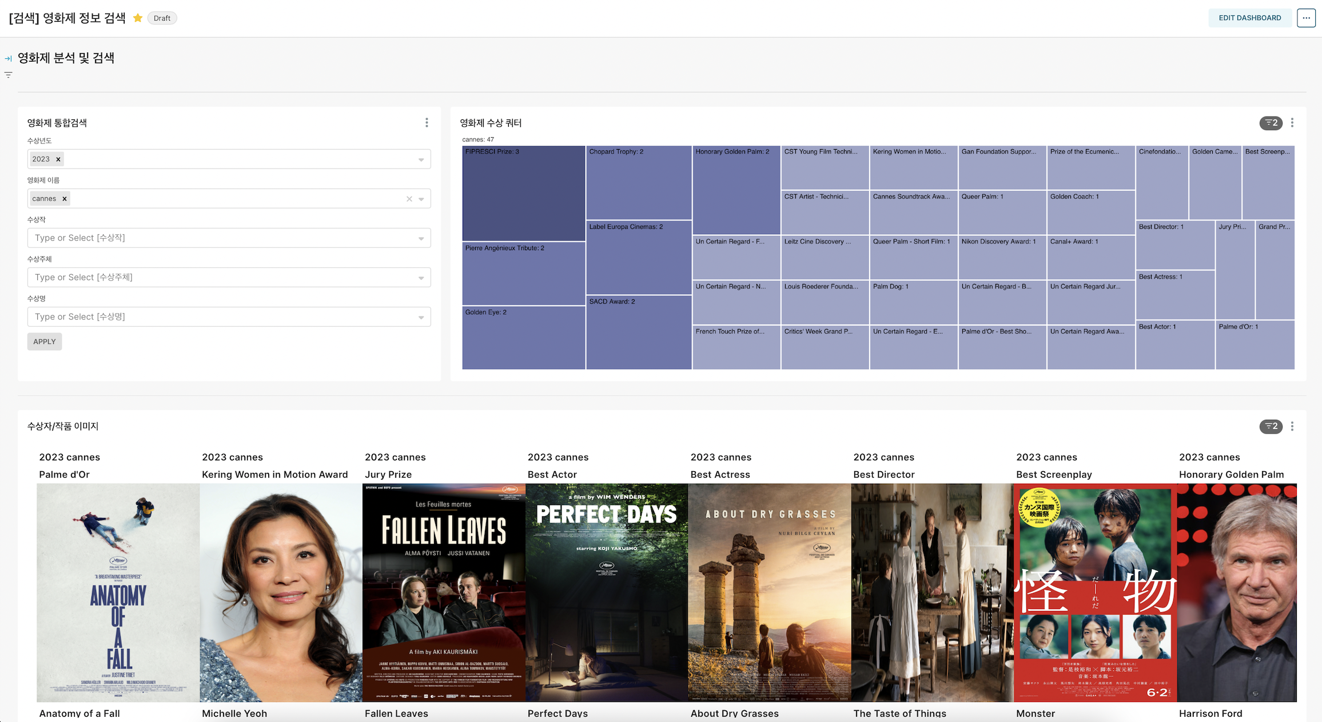The image size is (1322, 722).
Task: Remove the 2023 tag from 수상년도
Action: pyautogui.click(x=58, y=159)
